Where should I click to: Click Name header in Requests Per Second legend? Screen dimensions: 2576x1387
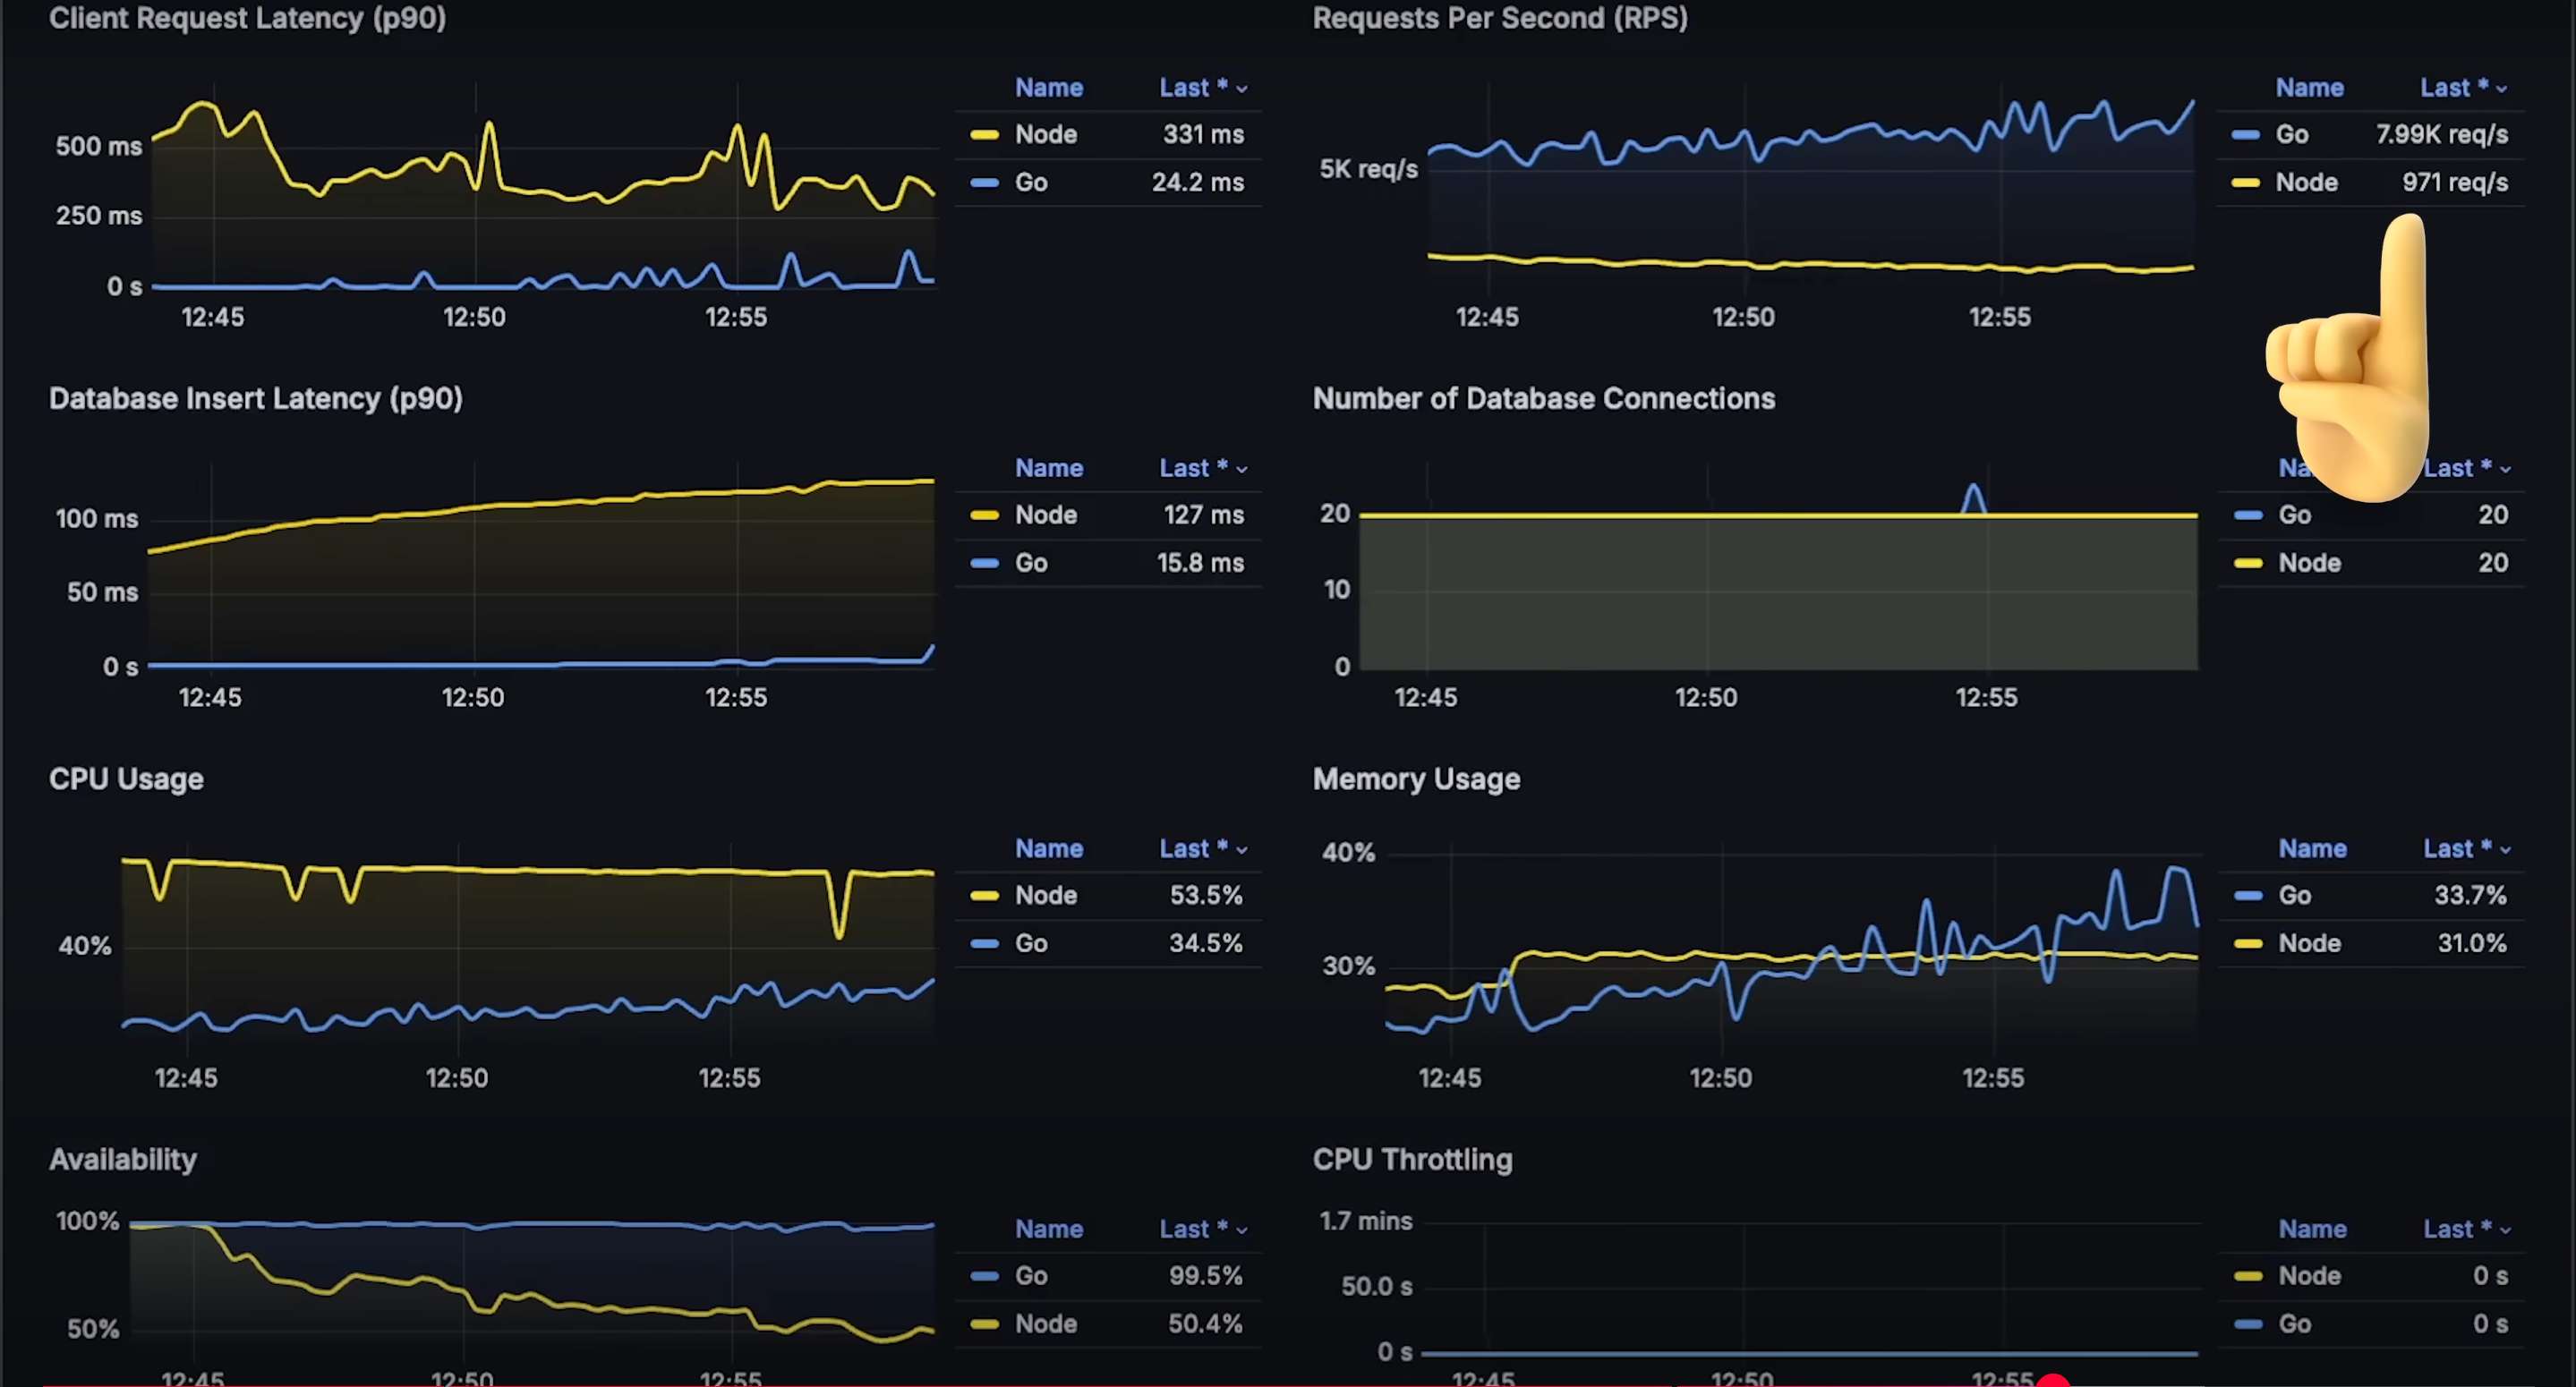pos(2309,87)
